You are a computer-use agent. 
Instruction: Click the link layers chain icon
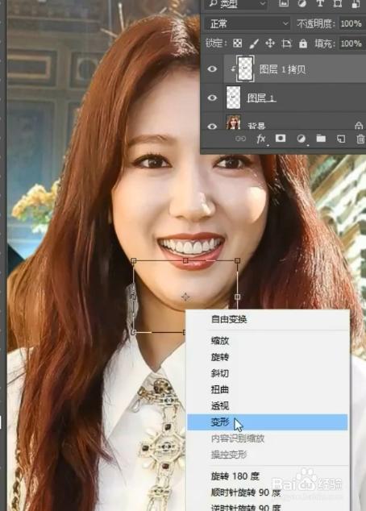(x=240, y=139)
